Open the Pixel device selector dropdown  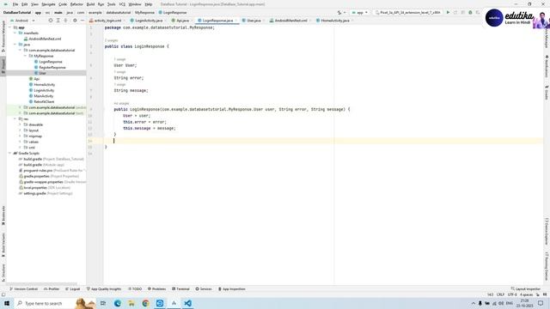click(407, 12)
